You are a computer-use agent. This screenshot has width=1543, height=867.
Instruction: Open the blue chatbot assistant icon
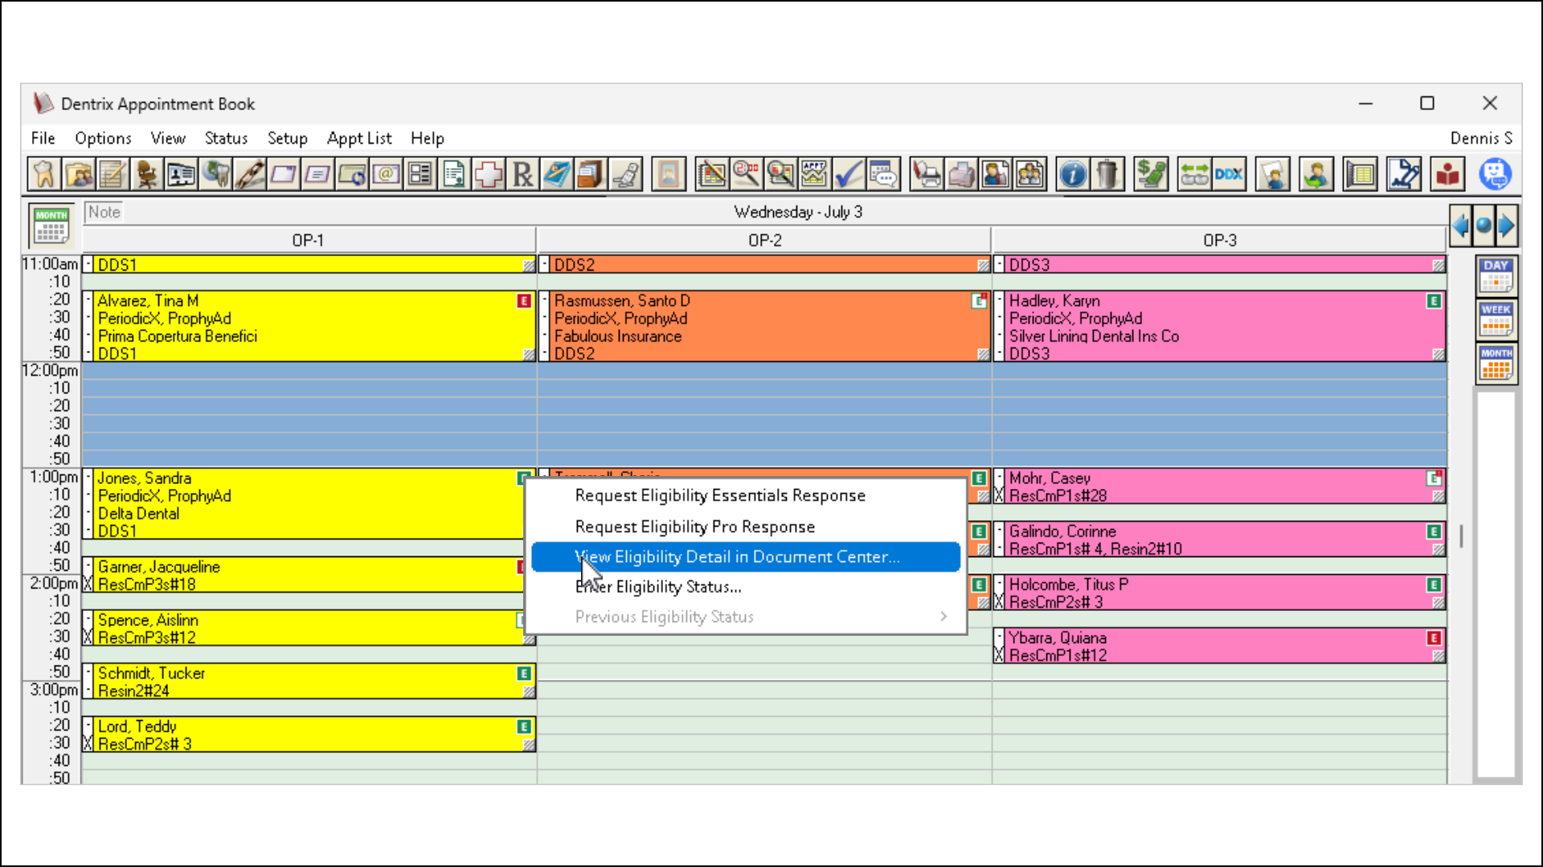(x=1495, y=174)
